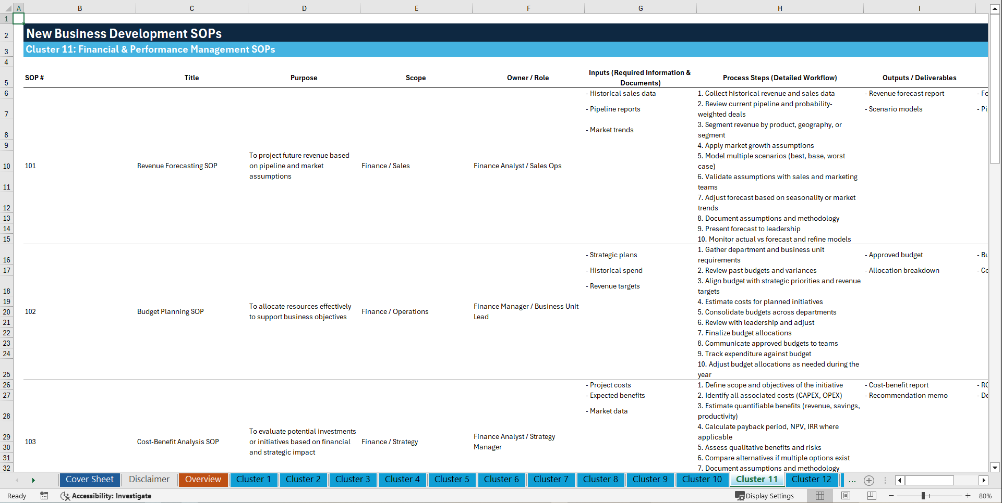Go to the Cover Sheet tab
The width and height of the screenshot is (1002, 503).
coord(89,480)
